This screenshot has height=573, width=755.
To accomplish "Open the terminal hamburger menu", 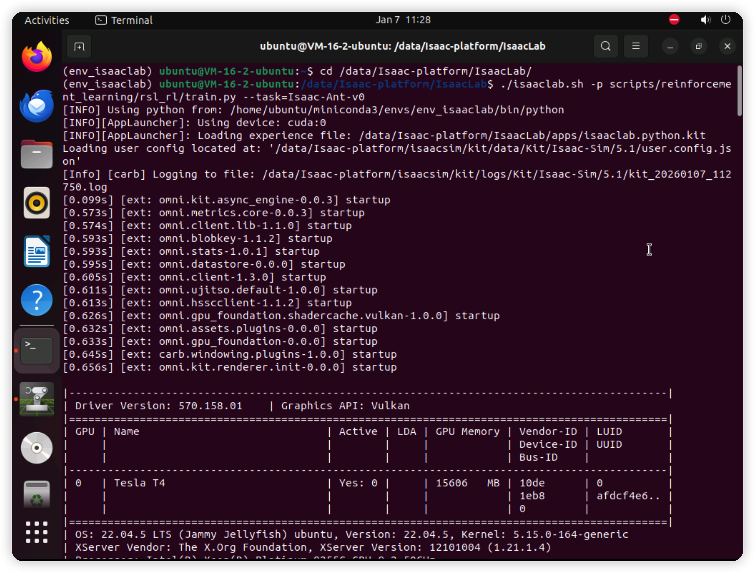I will point(636,46).
